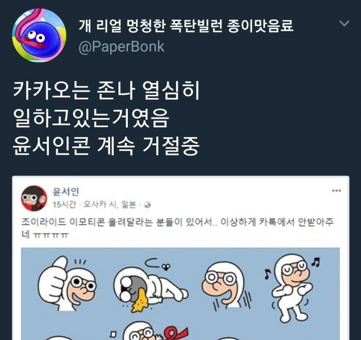
Task: Open the @PaperBonk handle link
Action: pyautogui.click(x=121, y=47)
